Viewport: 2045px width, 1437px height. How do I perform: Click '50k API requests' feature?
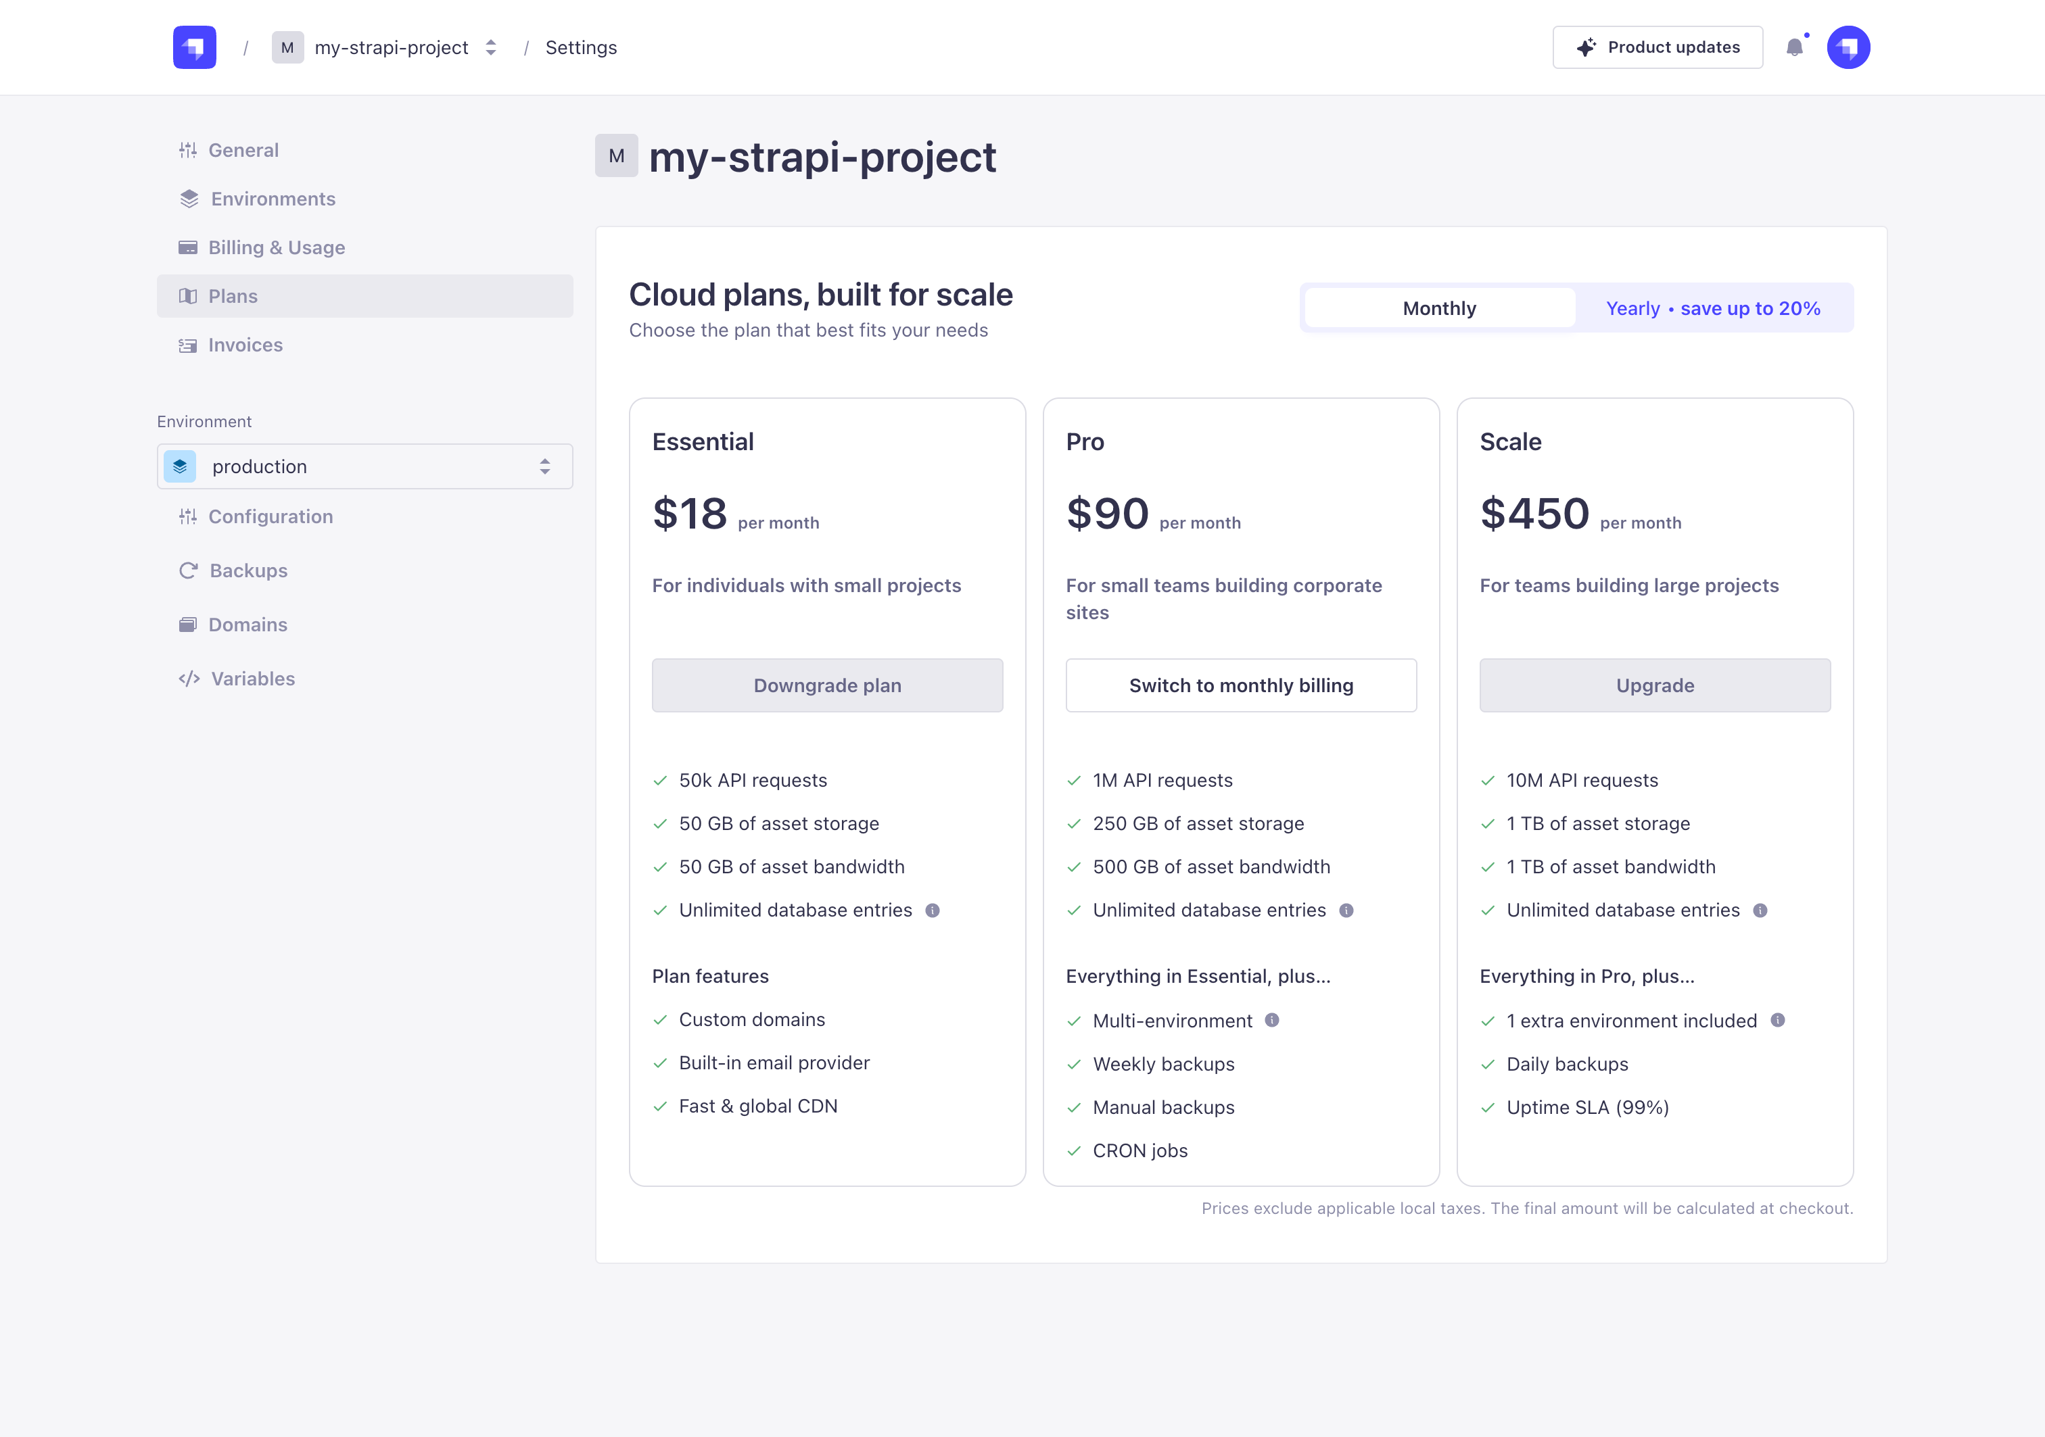point(753,780)
